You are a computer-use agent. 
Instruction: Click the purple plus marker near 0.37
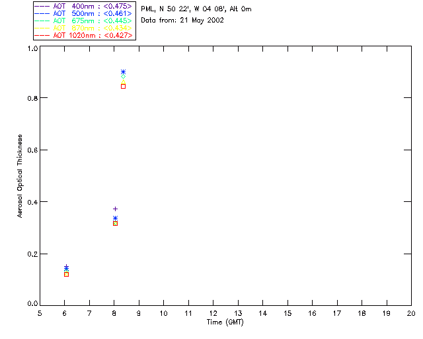pos(115,209)
